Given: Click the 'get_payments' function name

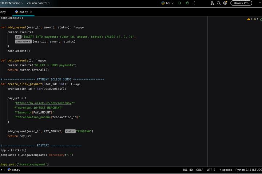Looking at the screenshot, I should pos(18,61).
